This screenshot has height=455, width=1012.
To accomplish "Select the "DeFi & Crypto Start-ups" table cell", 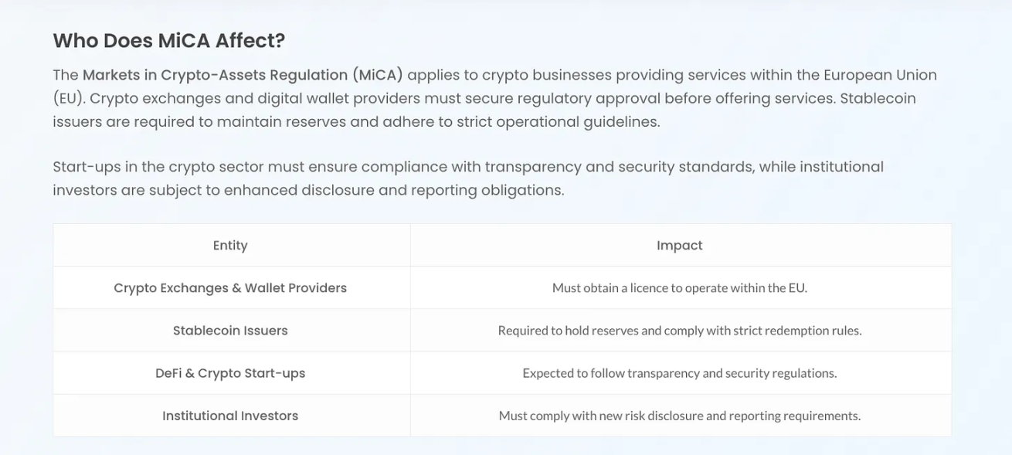I will [230, 373].
